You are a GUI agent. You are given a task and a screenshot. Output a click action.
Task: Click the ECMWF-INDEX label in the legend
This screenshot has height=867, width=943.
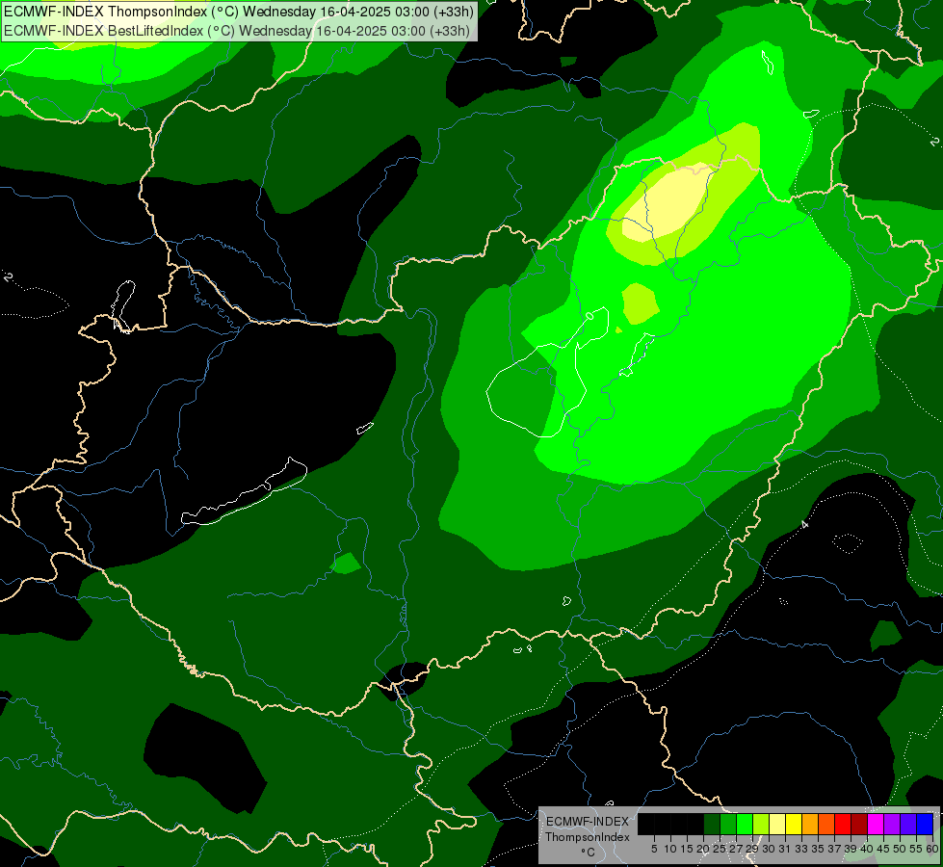588,822
